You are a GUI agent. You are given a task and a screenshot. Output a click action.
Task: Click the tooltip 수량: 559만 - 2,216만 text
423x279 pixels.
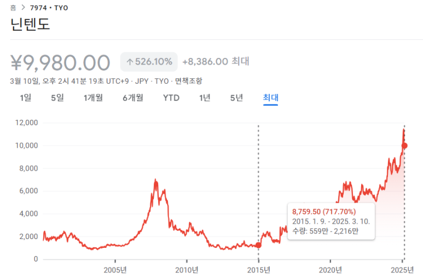click(x=326, y=231)
